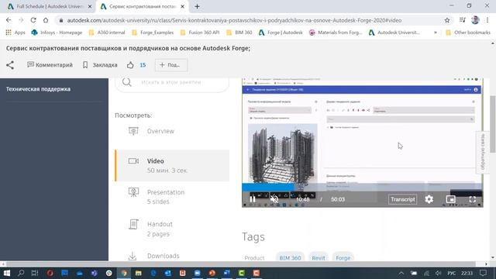Click the page horizontal scrollbar
Image resolution: width=496 pixels, height=279 pixels.
pyautogui.click(x=240, y=263)
